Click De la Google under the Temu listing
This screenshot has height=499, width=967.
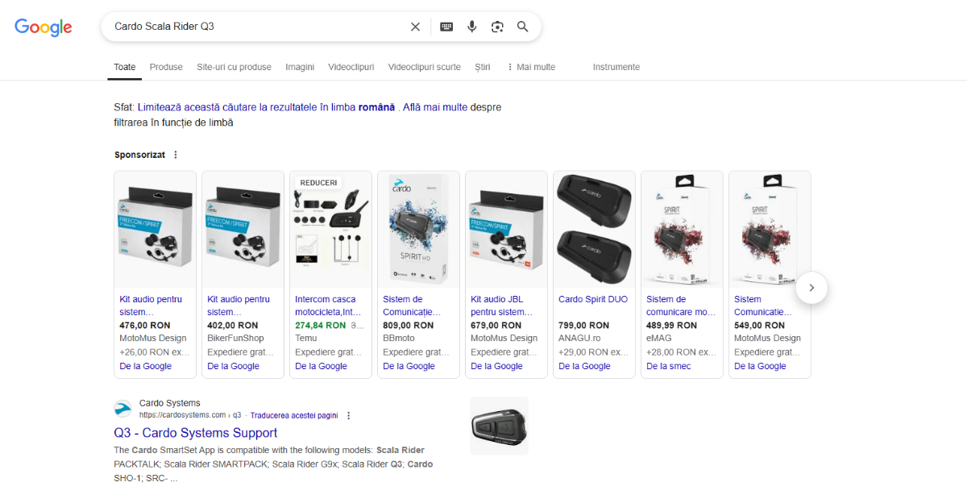click(322, 366)
